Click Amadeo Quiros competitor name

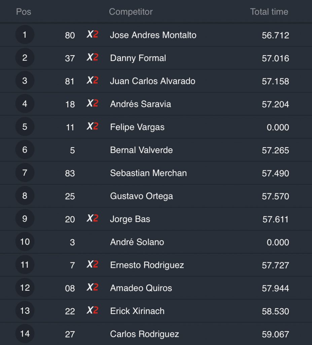[x=141, y=288]
